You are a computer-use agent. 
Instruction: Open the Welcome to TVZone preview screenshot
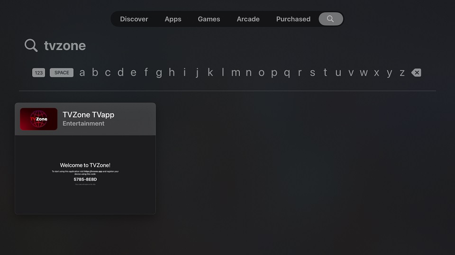85,175
